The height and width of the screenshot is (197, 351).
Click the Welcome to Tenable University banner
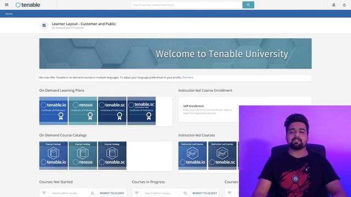click(175, 54)
